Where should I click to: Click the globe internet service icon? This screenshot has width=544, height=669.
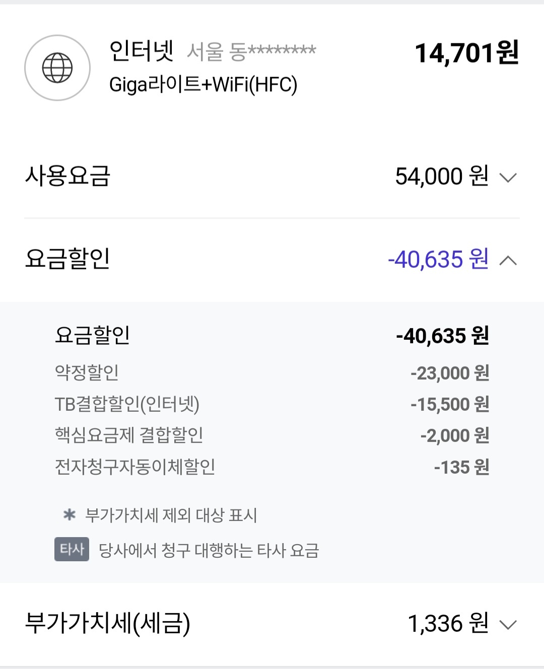pyautogui.click(x=57, y=68)
